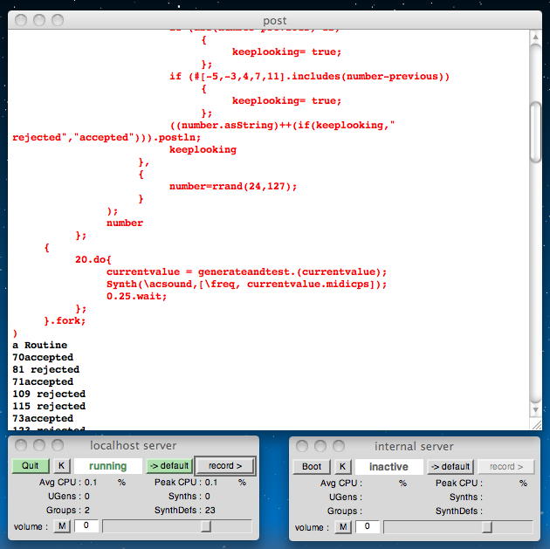550x549 pixels.
Task: Close the post window
Action: click(x=21, y=20)
